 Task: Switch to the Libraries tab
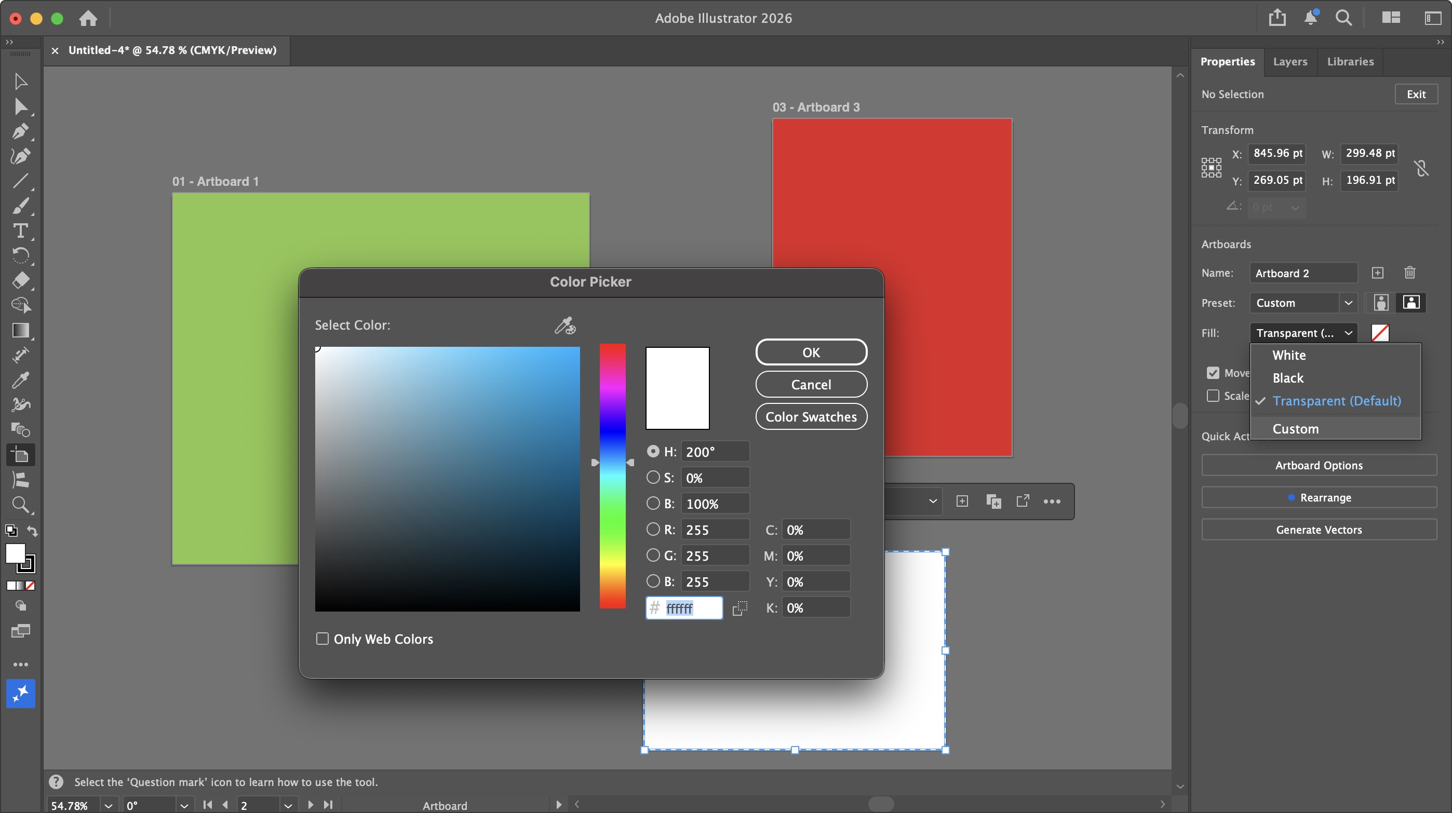(1351, 61)
